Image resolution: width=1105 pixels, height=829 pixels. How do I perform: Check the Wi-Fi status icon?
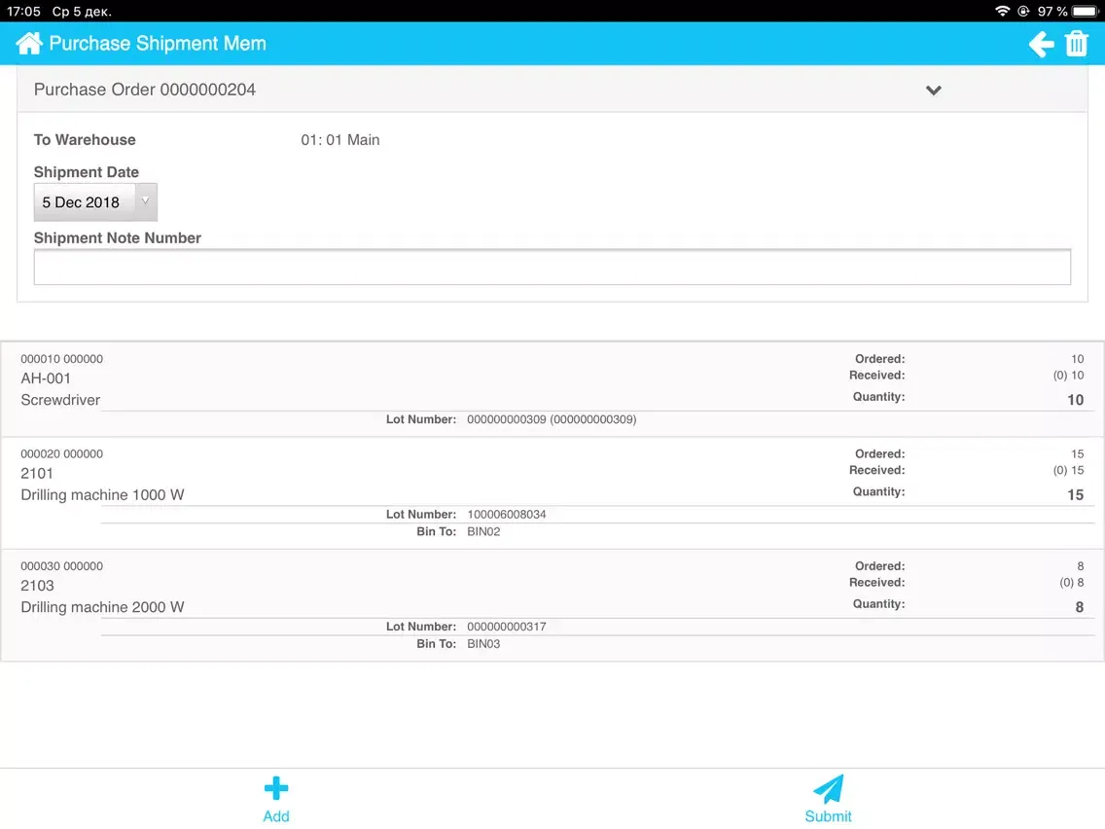pos(1002,11)
